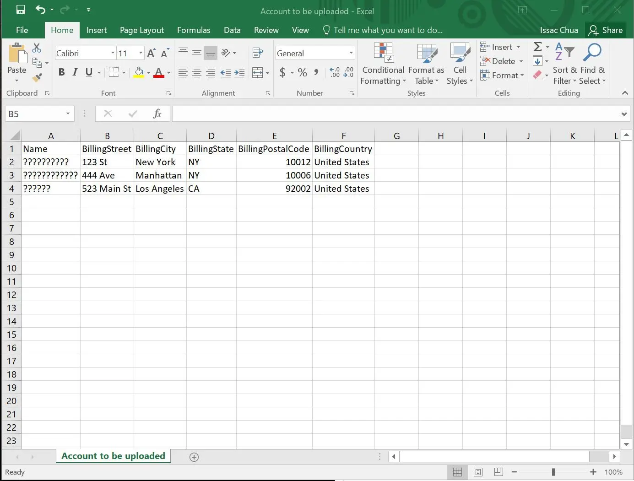
Task: Add new sheet with plus icon
Action: [x=194, y=457]
